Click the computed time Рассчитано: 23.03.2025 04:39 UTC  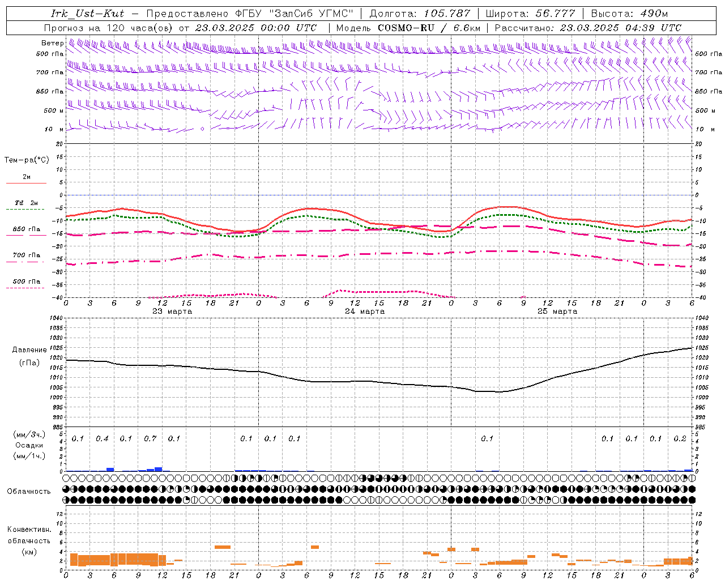tap(588, 28)
